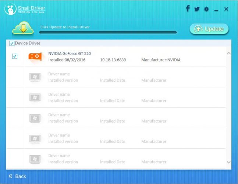Click the Manufacturer:NVIDIA text
Viewport: 238px width, 184px height.
click(161, 60)
